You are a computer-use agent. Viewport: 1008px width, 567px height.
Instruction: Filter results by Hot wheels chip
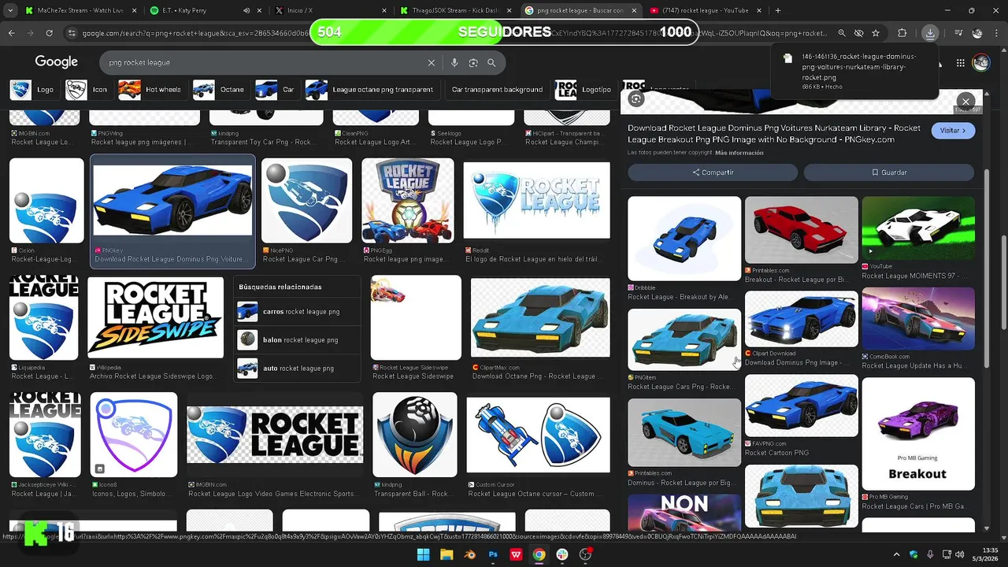[151, 90]
